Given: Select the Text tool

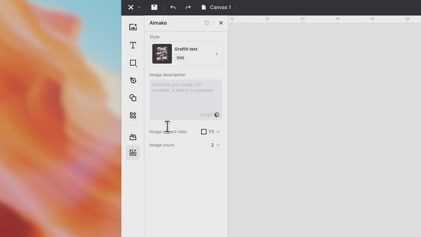Looking at the screenshot, I should (133, 45).
